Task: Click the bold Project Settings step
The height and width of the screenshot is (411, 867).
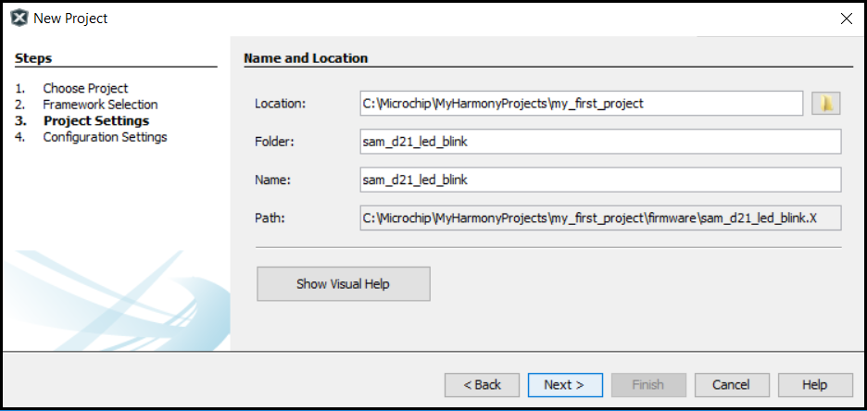Action: pyautogui.click(x=95, y=120)
